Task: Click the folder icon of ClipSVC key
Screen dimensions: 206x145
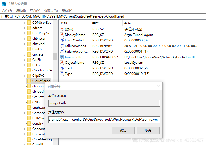Action: coord(29,76)
